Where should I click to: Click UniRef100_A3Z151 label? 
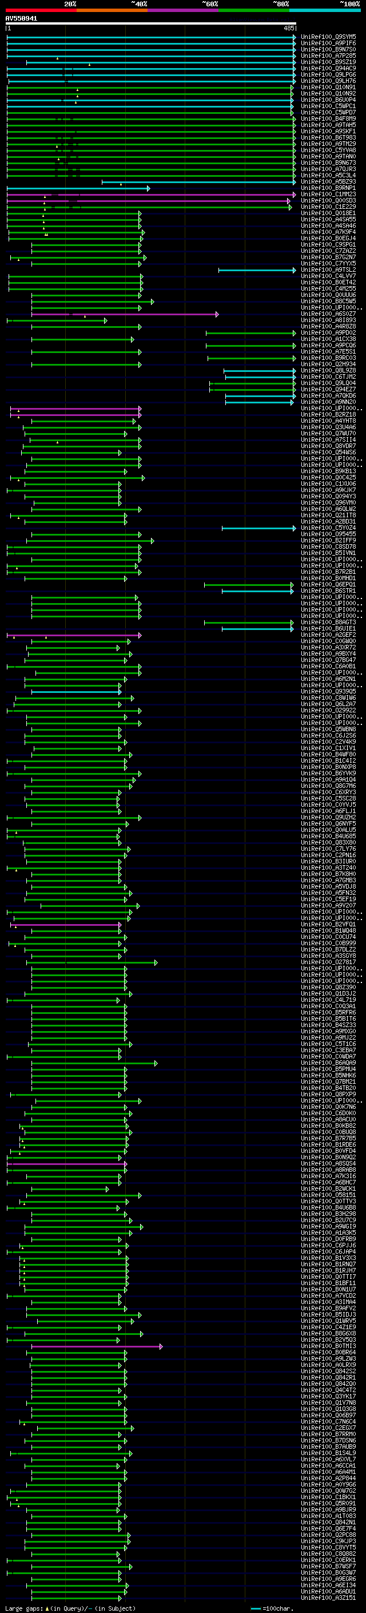coord(328,1598)
